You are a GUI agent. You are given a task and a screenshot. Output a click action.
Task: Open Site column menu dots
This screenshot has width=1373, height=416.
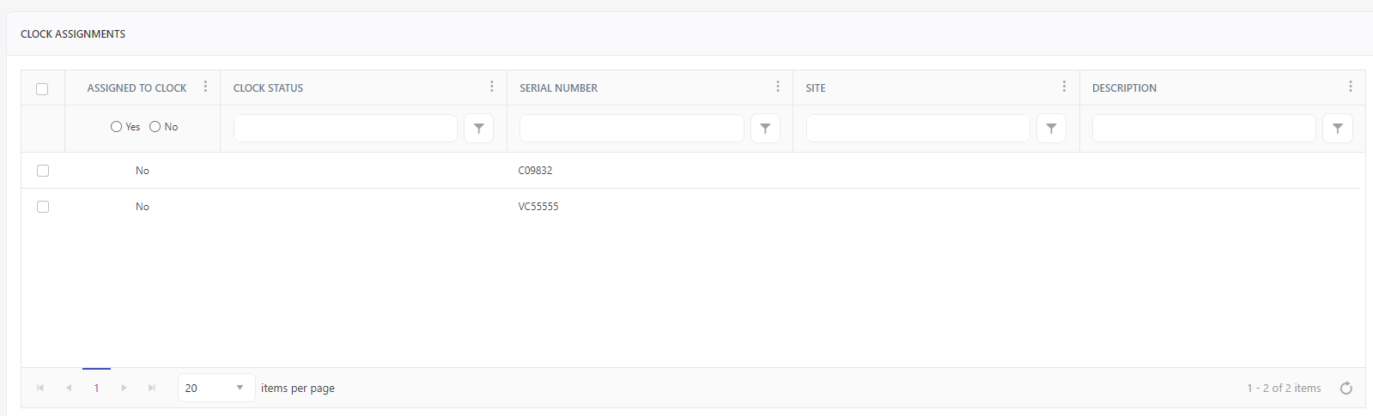(x=1064, y=87)
